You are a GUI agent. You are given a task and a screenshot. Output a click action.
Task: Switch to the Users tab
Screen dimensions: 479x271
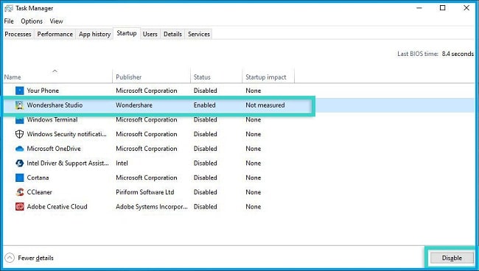pos(150,34)
